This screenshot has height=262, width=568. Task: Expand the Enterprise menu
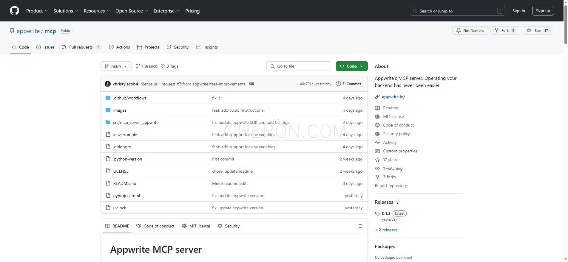pyautogui.click(x=167, y=11)
